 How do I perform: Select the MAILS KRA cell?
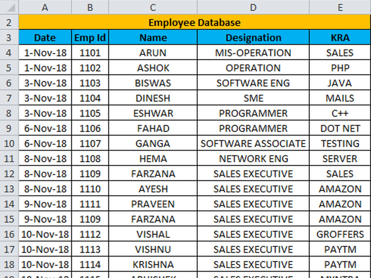pyautogui.click(x=340, y=98)
